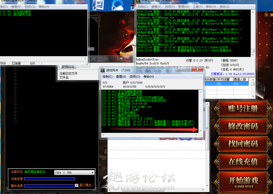273x194 pixels.
Task: Open 工具(T) menu in engine window
Action: pos(197,7)
